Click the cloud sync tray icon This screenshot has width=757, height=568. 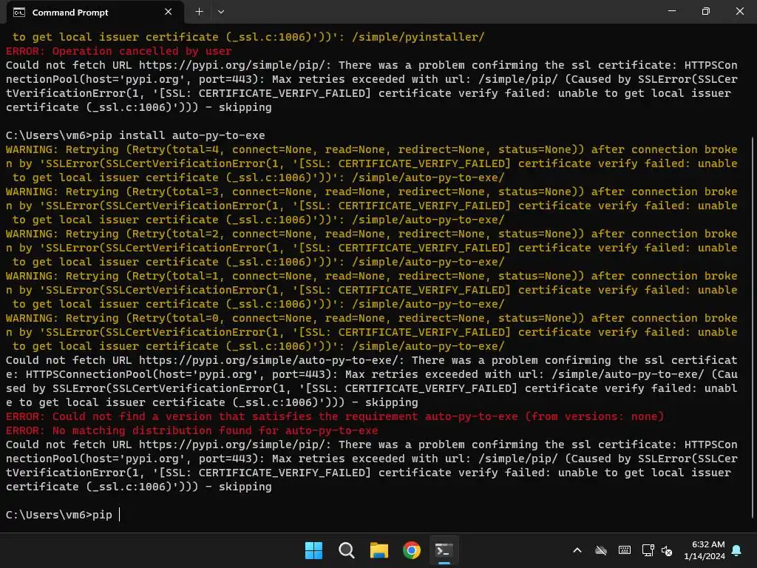tap(600, 550)
